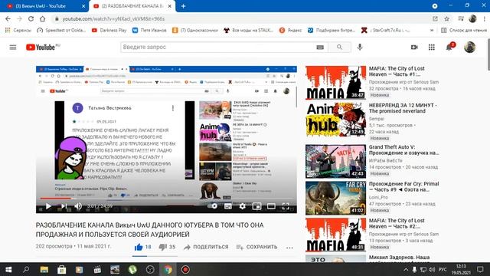This screenshot has height=276, width=490.
Task: Skip to next video
Action: [64, 206]
